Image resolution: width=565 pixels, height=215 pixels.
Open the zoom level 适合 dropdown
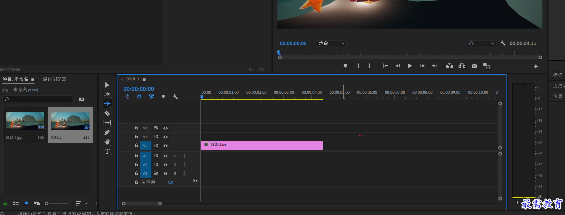pyautogui.click(x=331, y=43)
